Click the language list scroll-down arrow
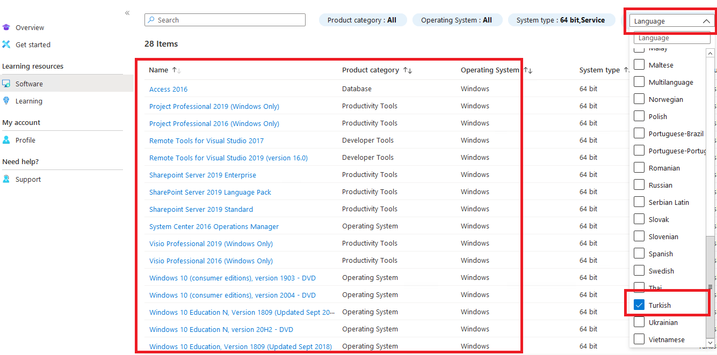Screen dimensions: 717x355 pos(710,342)
